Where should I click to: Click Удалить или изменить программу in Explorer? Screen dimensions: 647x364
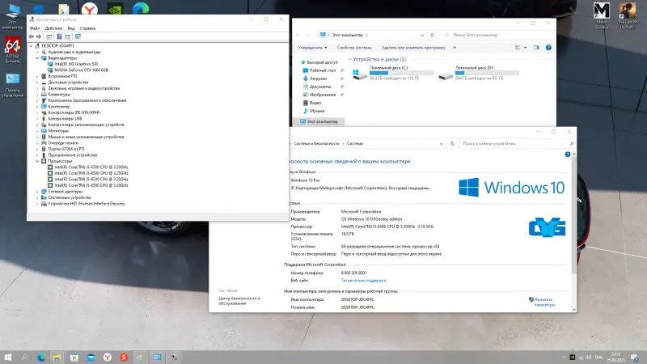413,48
